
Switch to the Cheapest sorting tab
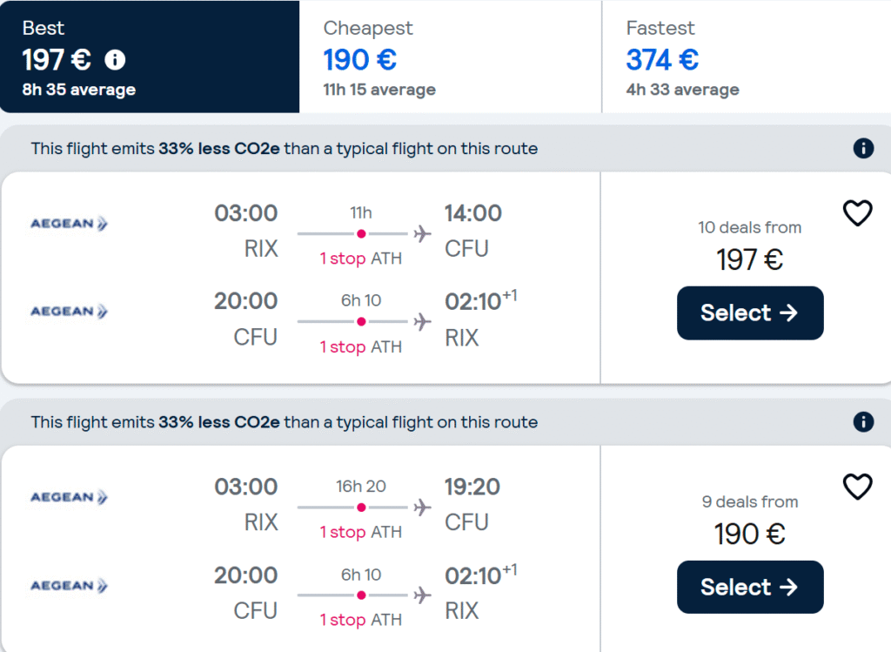coord(450,57)
